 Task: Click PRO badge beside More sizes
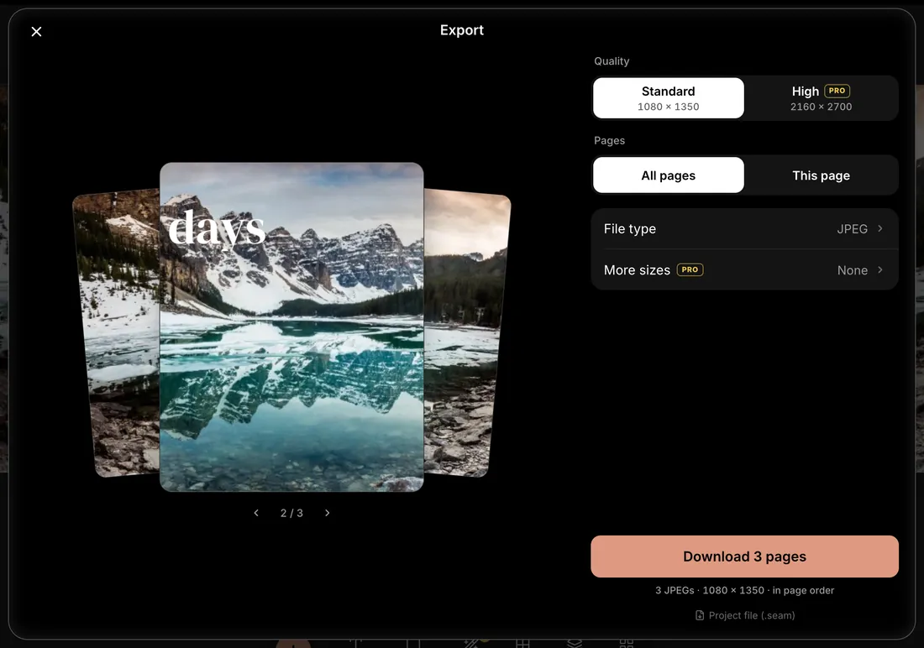(690, 269)
